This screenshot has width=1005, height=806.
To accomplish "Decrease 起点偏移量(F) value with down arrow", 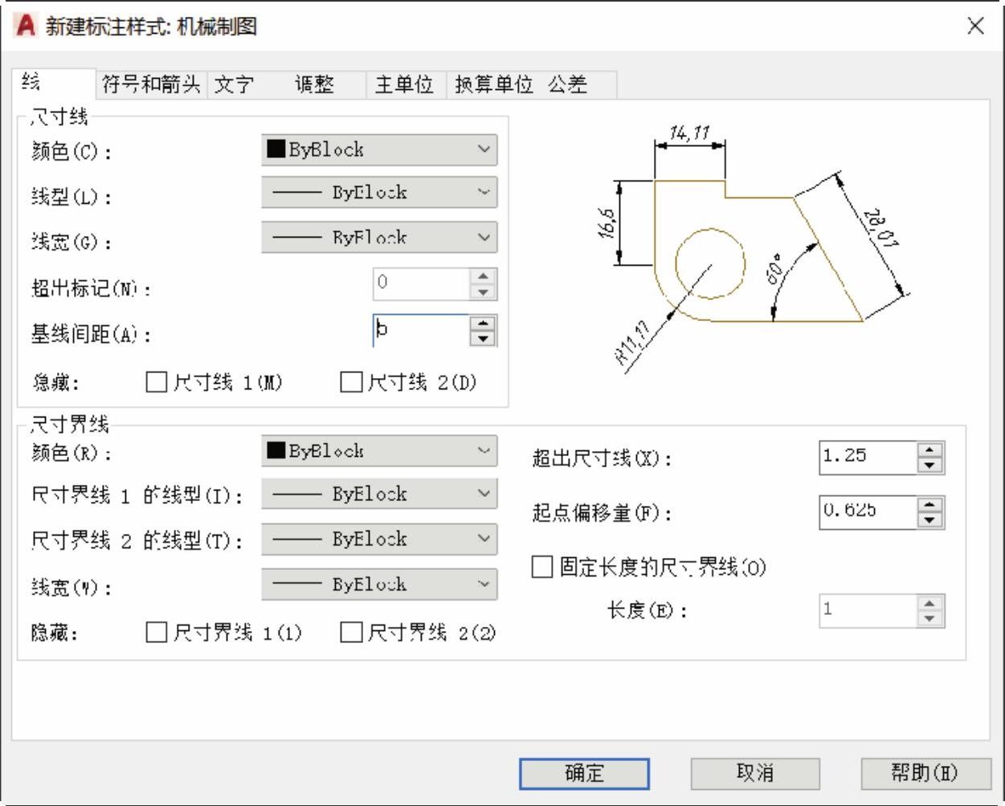I will [930, 519].
